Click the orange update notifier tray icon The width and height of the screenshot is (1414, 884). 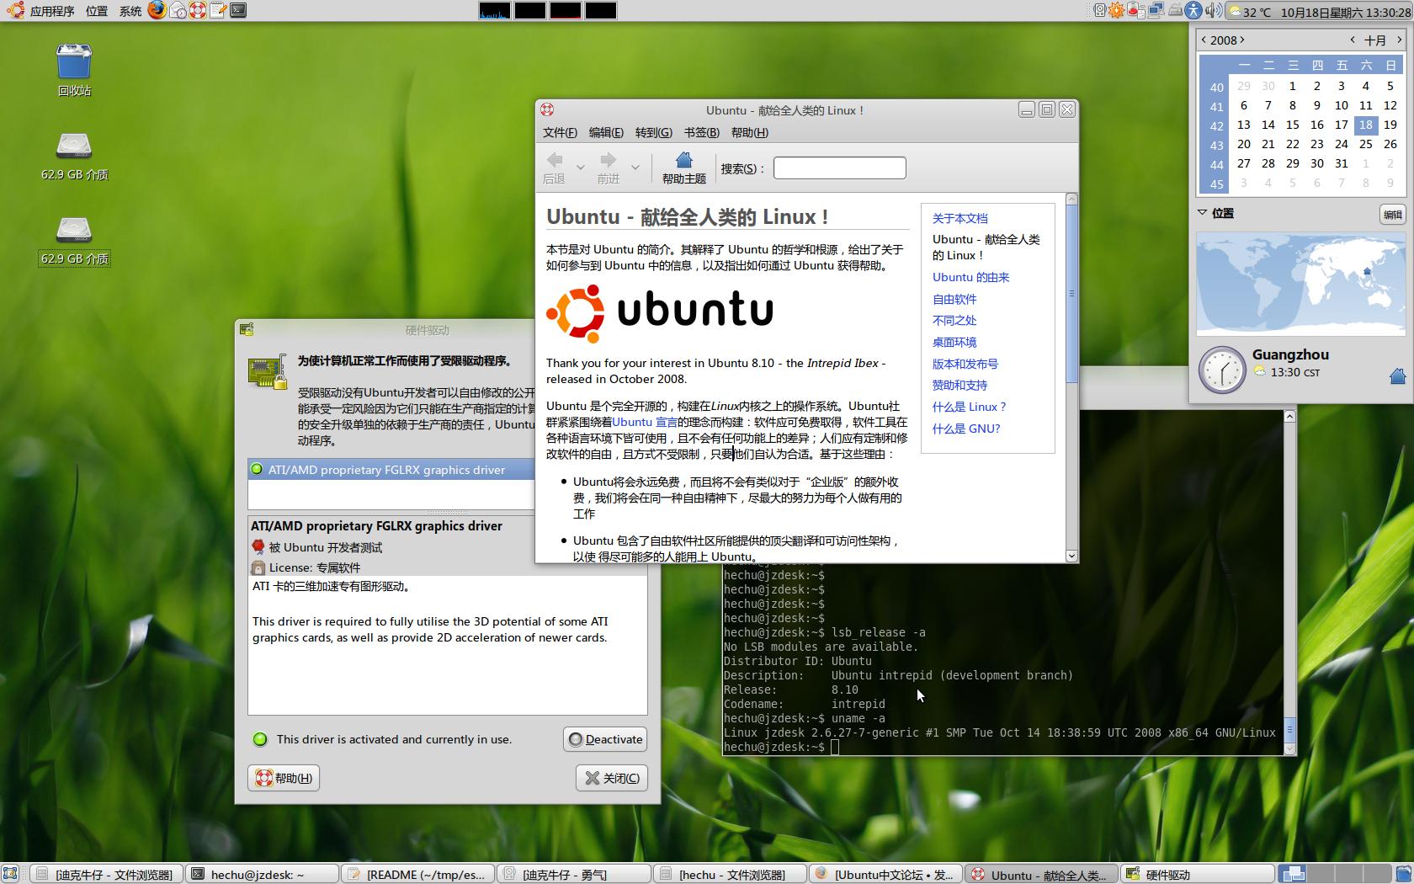pyautogui.click(x=1116, y=10)
